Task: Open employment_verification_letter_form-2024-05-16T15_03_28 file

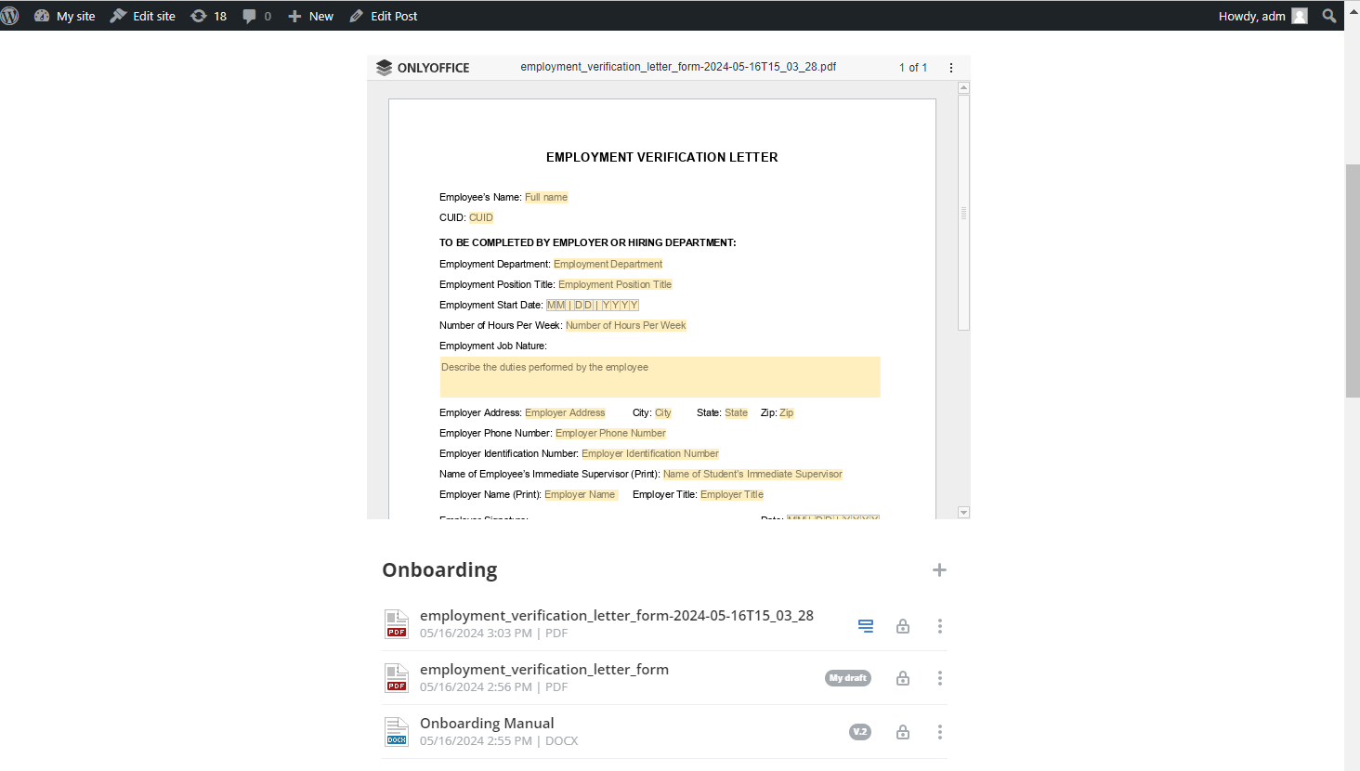Action: (x=617, y=615)
